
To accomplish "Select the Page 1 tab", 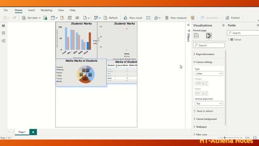I will [22, 132].
